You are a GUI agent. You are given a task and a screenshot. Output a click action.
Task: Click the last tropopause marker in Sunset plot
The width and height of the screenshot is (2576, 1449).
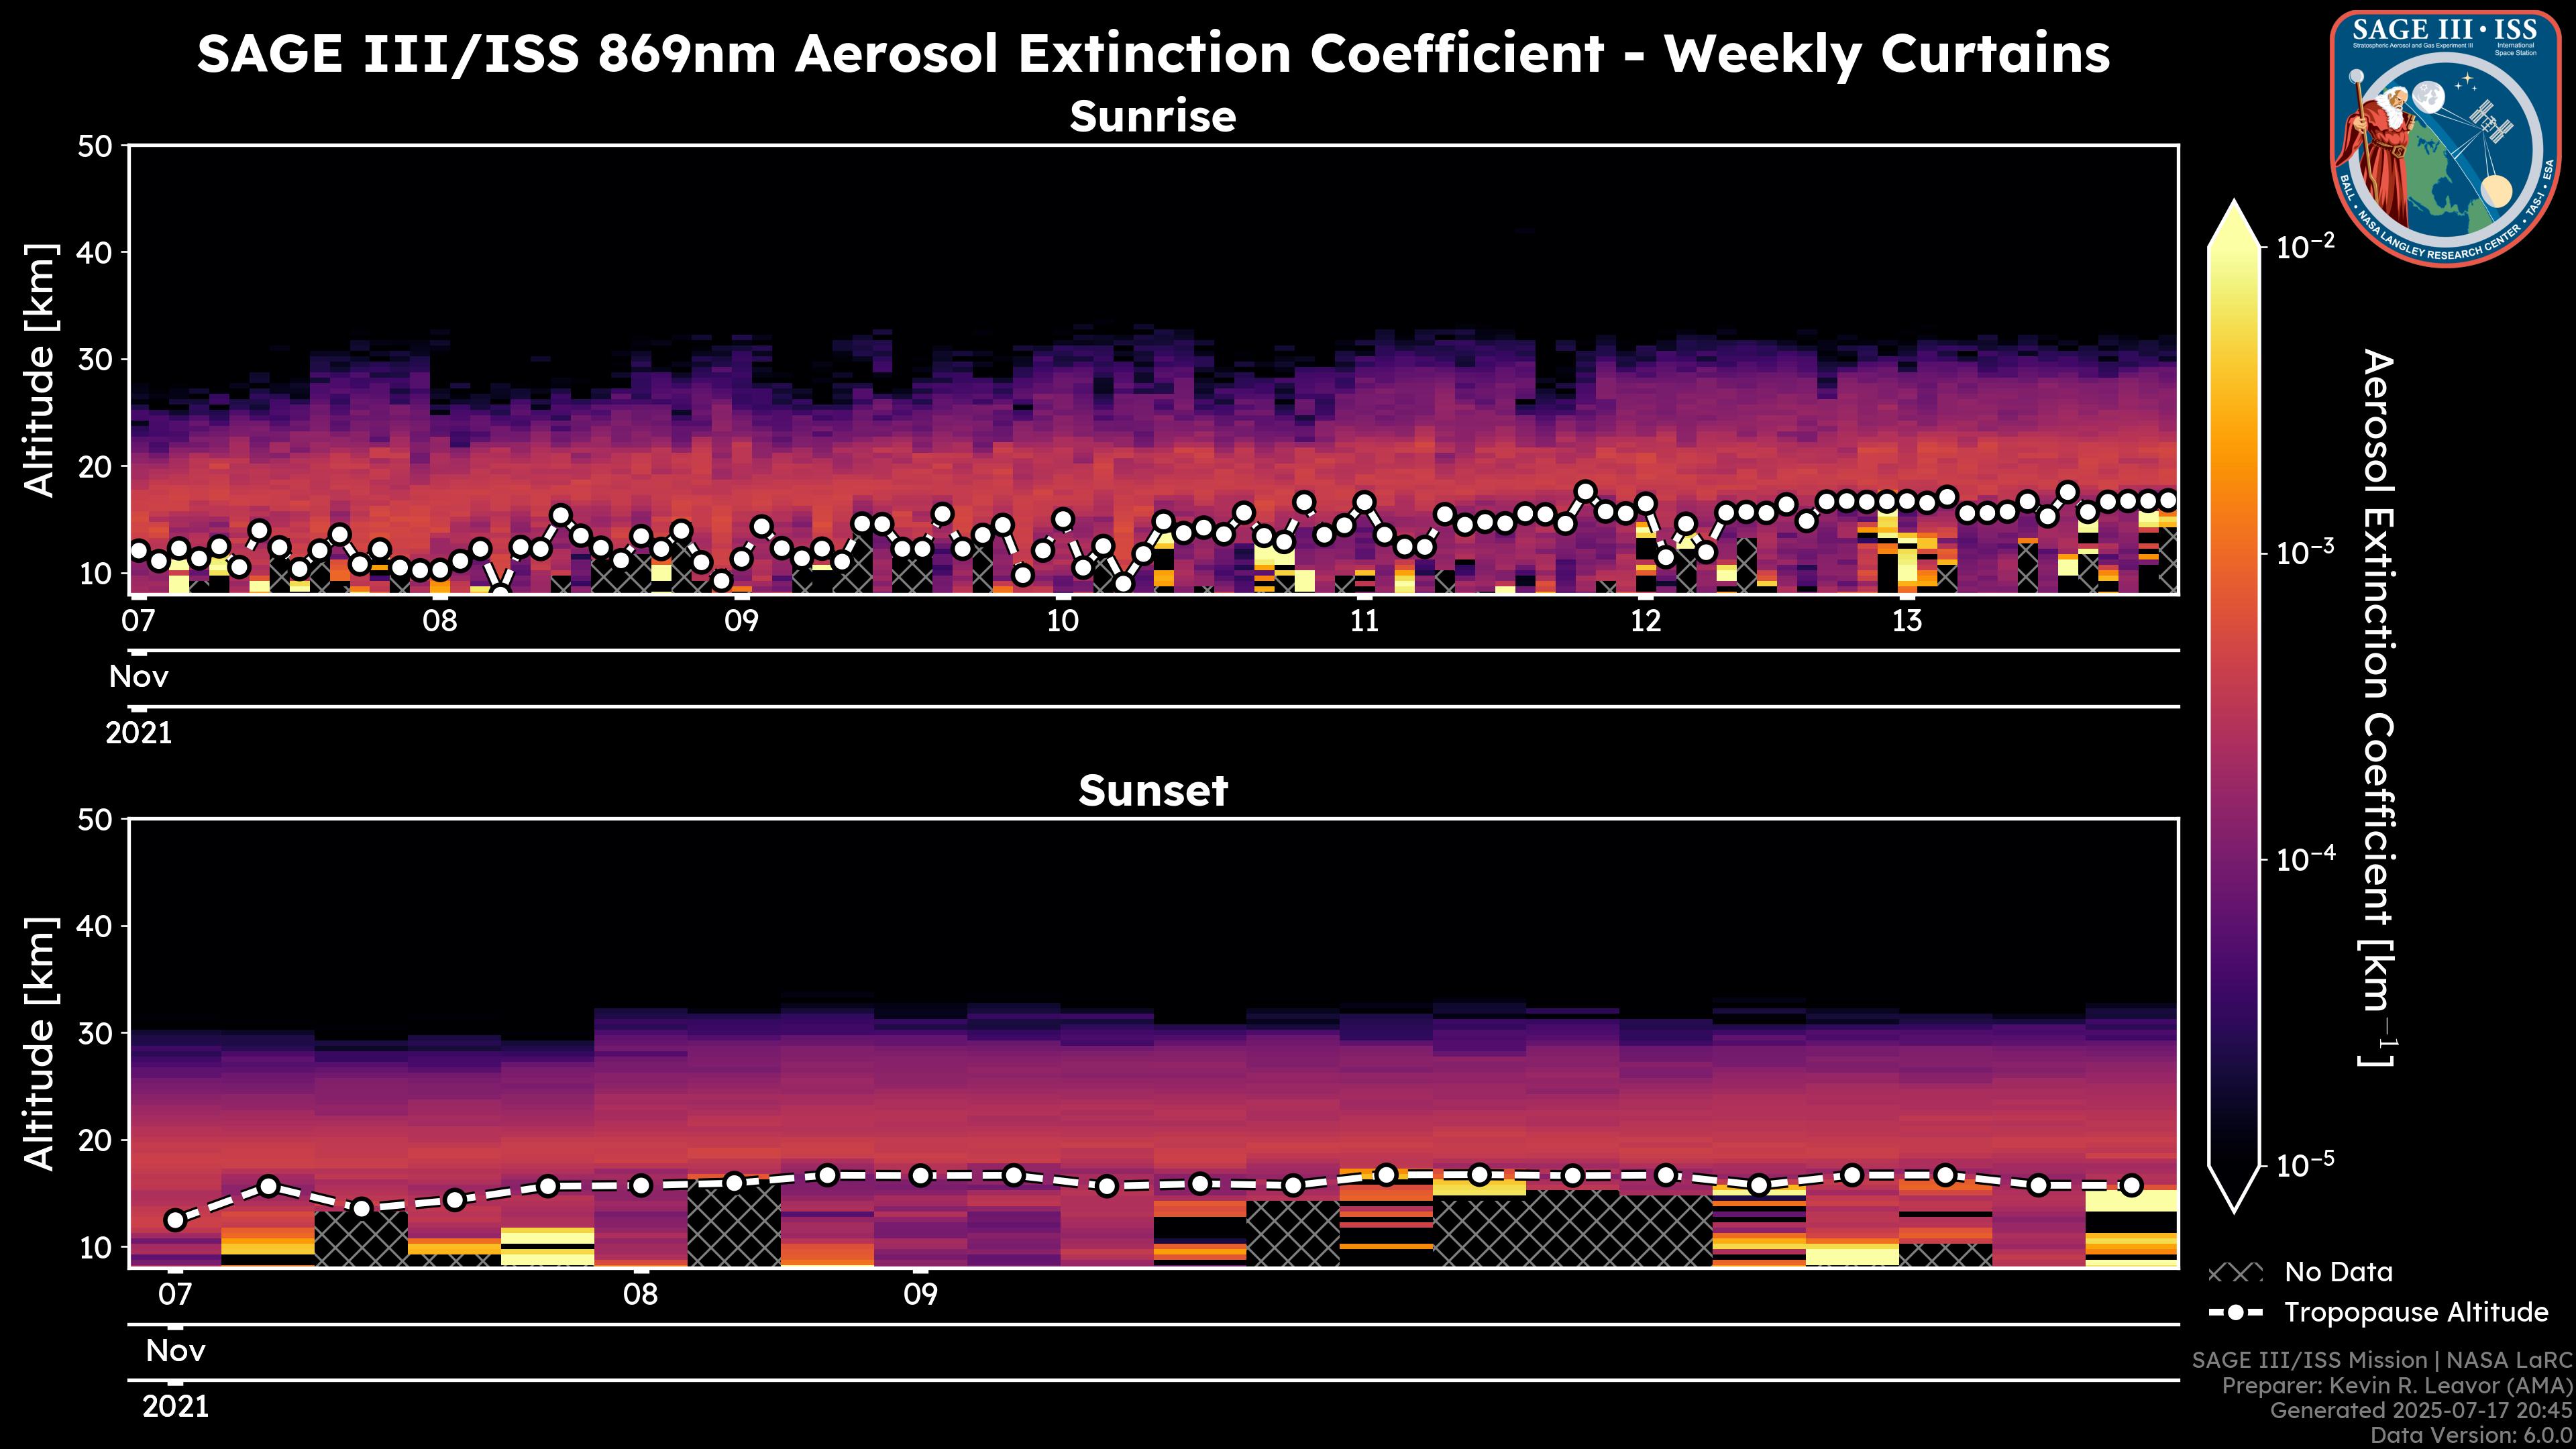point(2131,1185)
